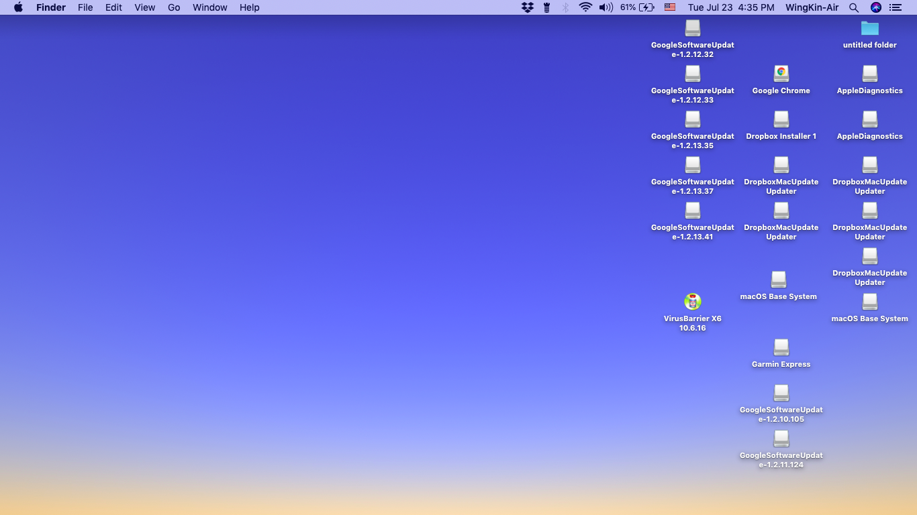This screenshot has width=917, height=515.
Task: Select the untitled folder on the desktop
Action: pos(870,28)
